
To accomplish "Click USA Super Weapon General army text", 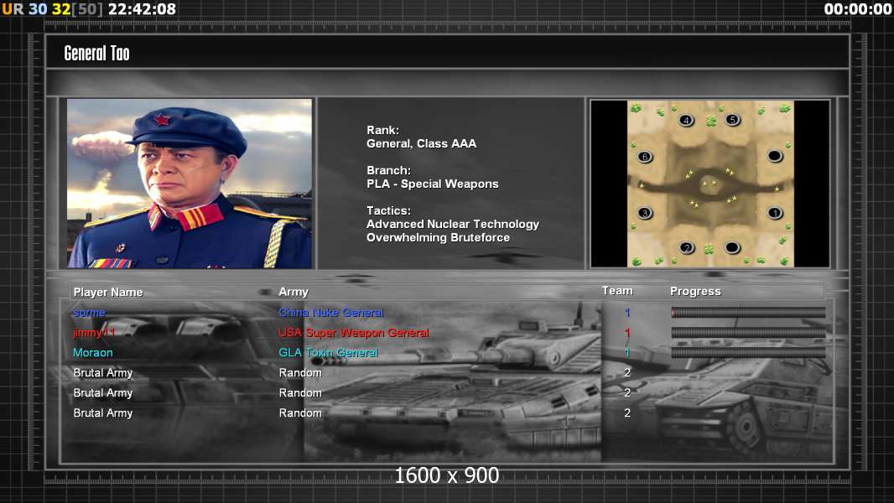I will point(354,332).
